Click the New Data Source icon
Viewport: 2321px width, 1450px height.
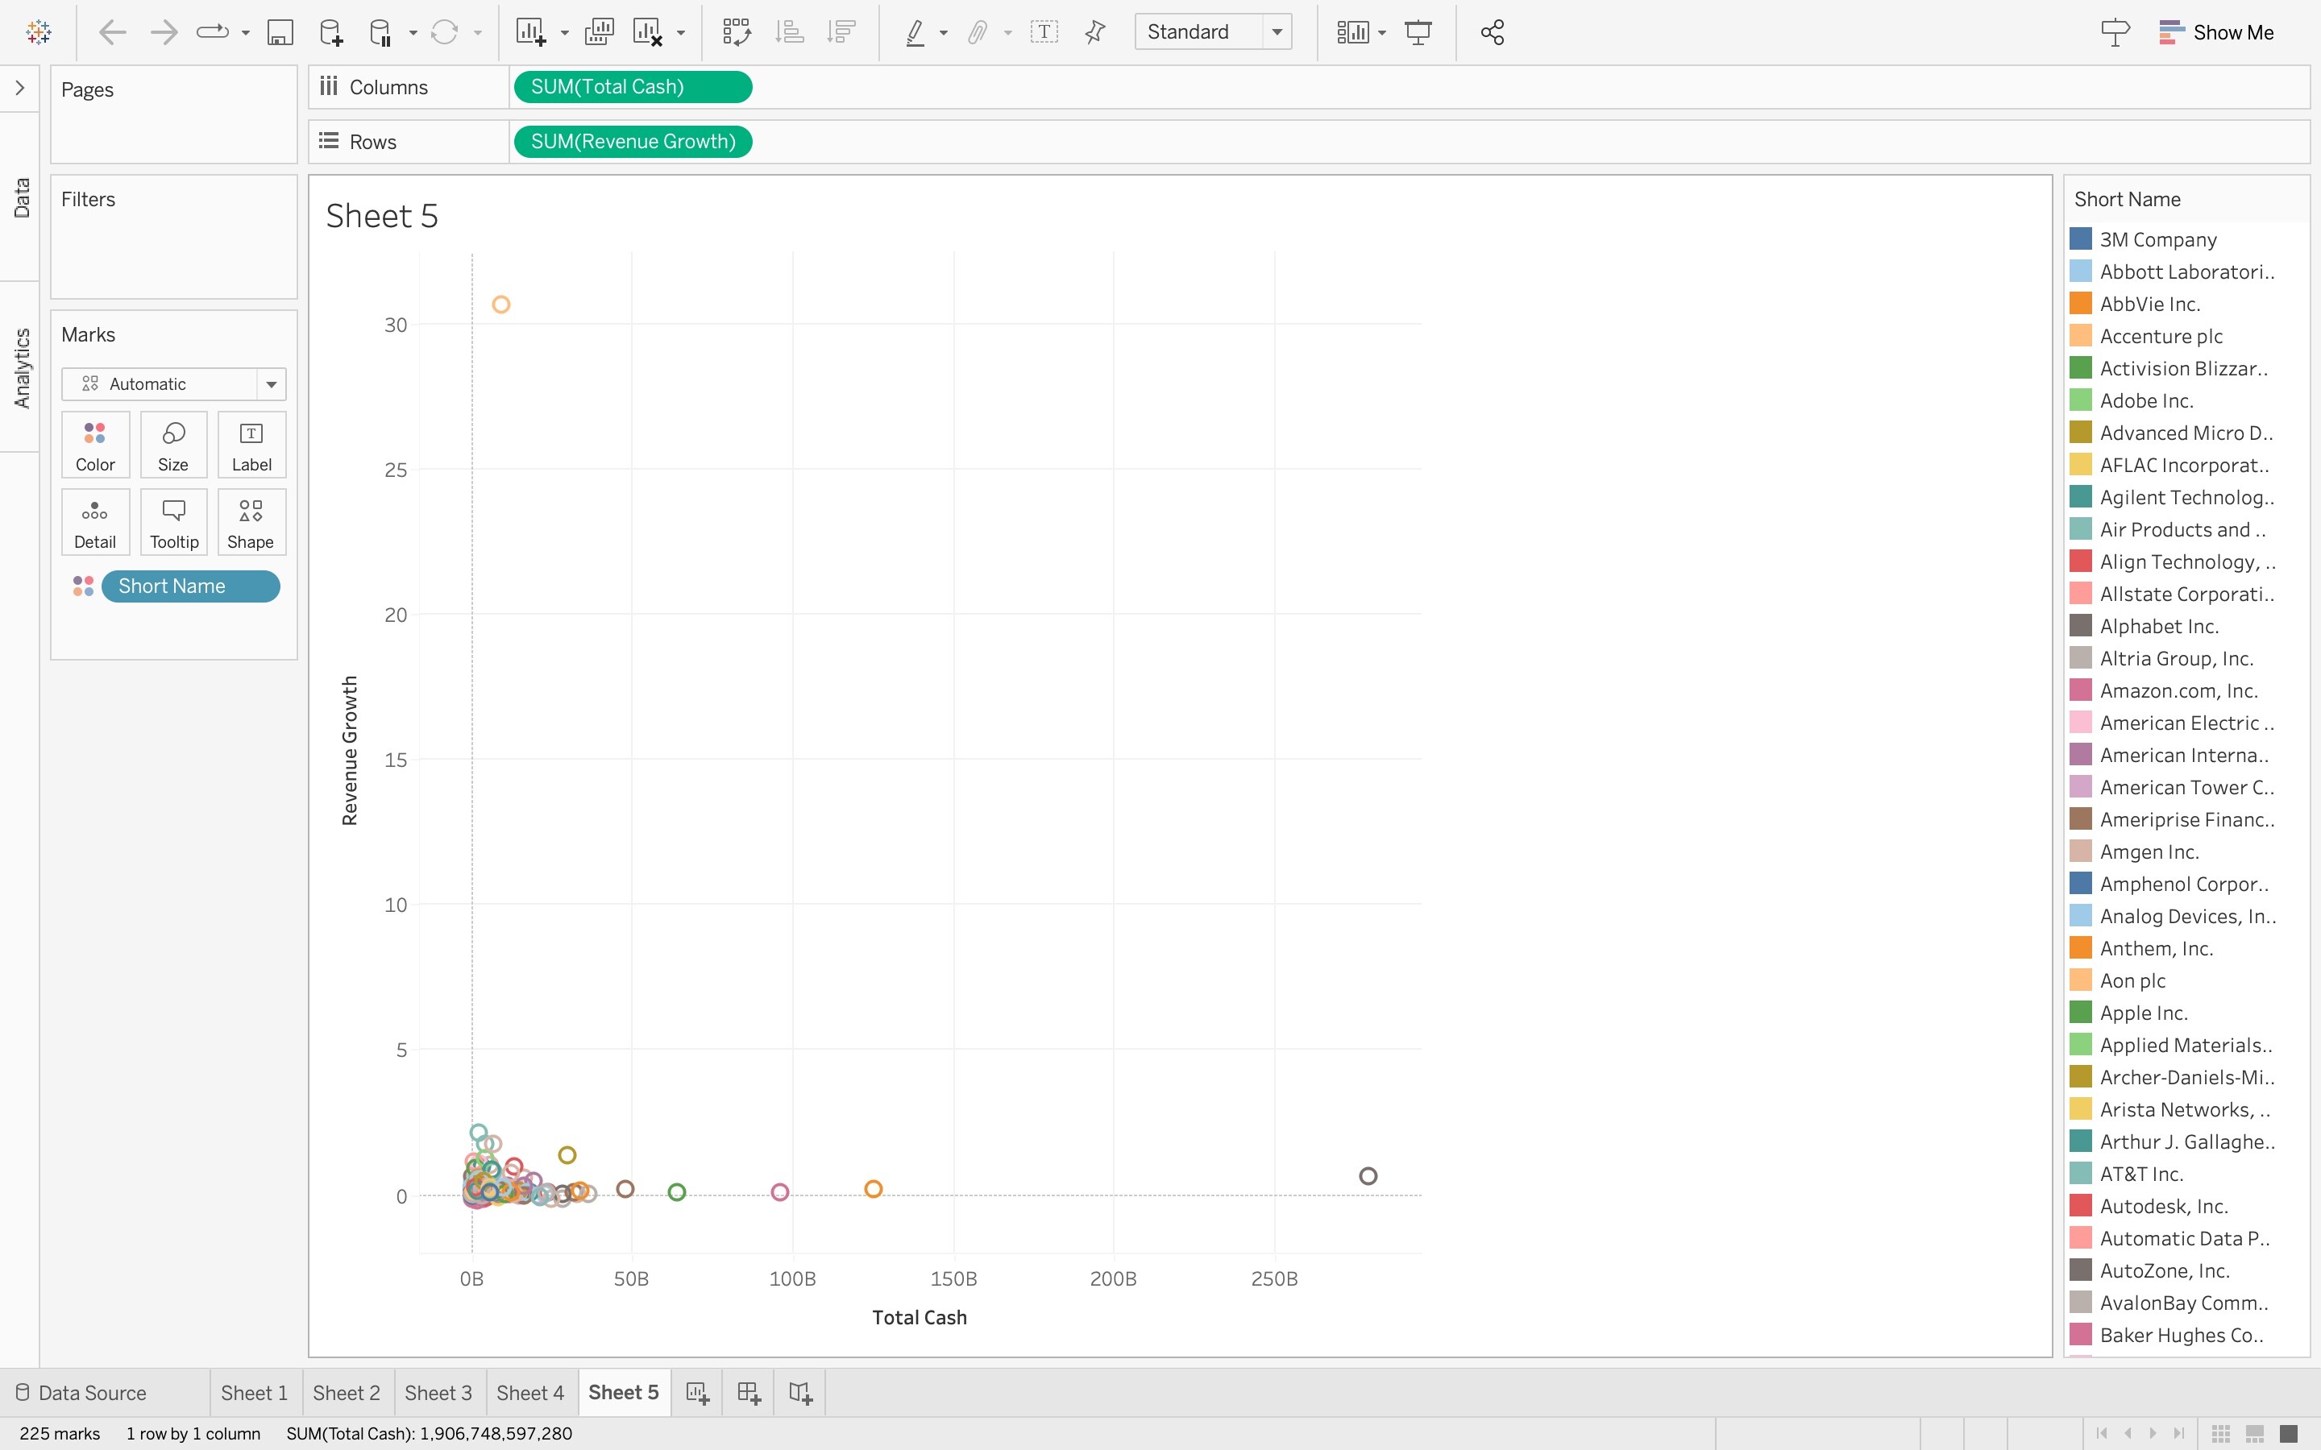[331, 32]
